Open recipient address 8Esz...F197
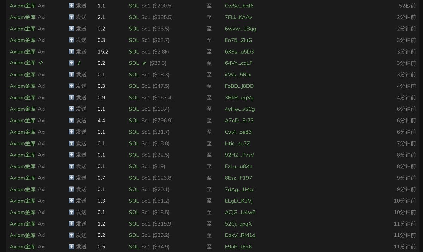Image resolution: width=423 pixels, height=252 pixels. pyautogui.click(x=238, y=178)
